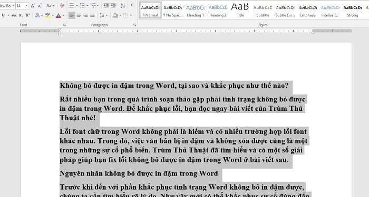The image size is (369, 197).
Task: Apply the No Spacing style
Action: coord(173,11)
